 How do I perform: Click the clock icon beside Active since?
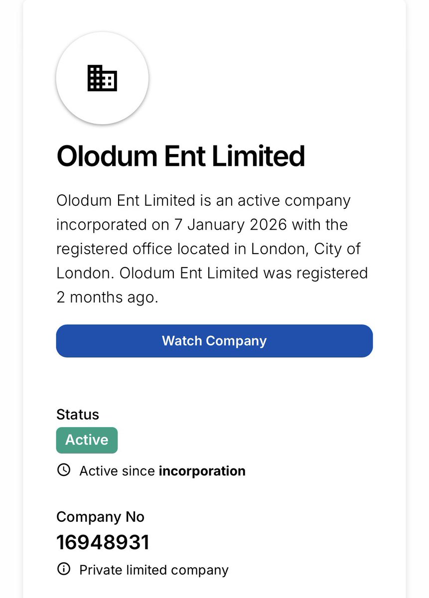[64, 470]
